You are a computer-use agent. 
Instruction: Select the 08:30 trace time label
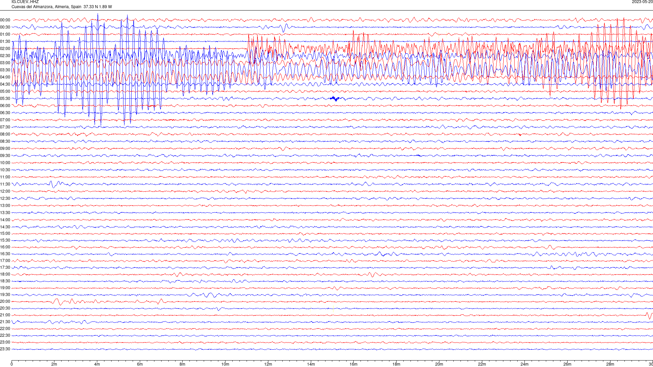pyautogui.click(x=5, y=141)
